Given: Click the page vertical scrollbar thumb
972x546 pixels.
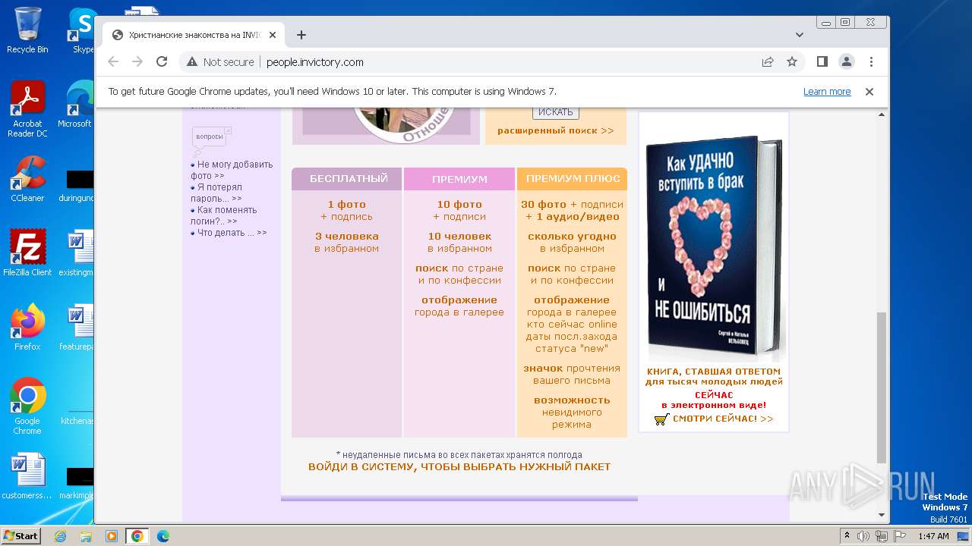Looking at the screenshot, I should click(882, 386).
